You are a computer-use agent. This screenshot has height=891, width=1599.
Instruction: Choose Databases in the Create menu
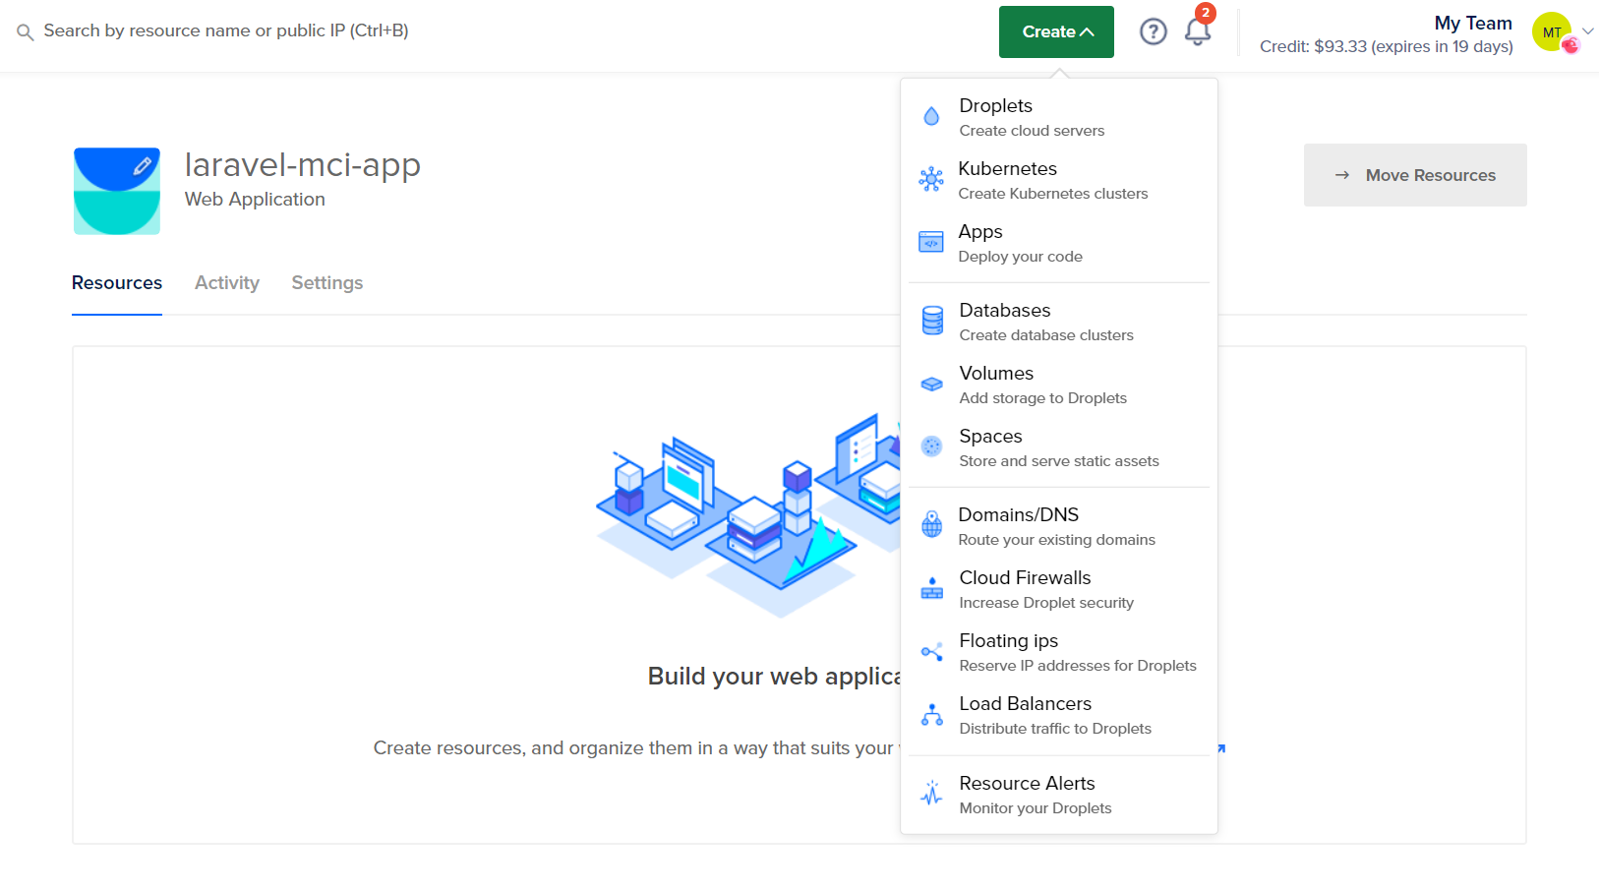[1059, 322]
